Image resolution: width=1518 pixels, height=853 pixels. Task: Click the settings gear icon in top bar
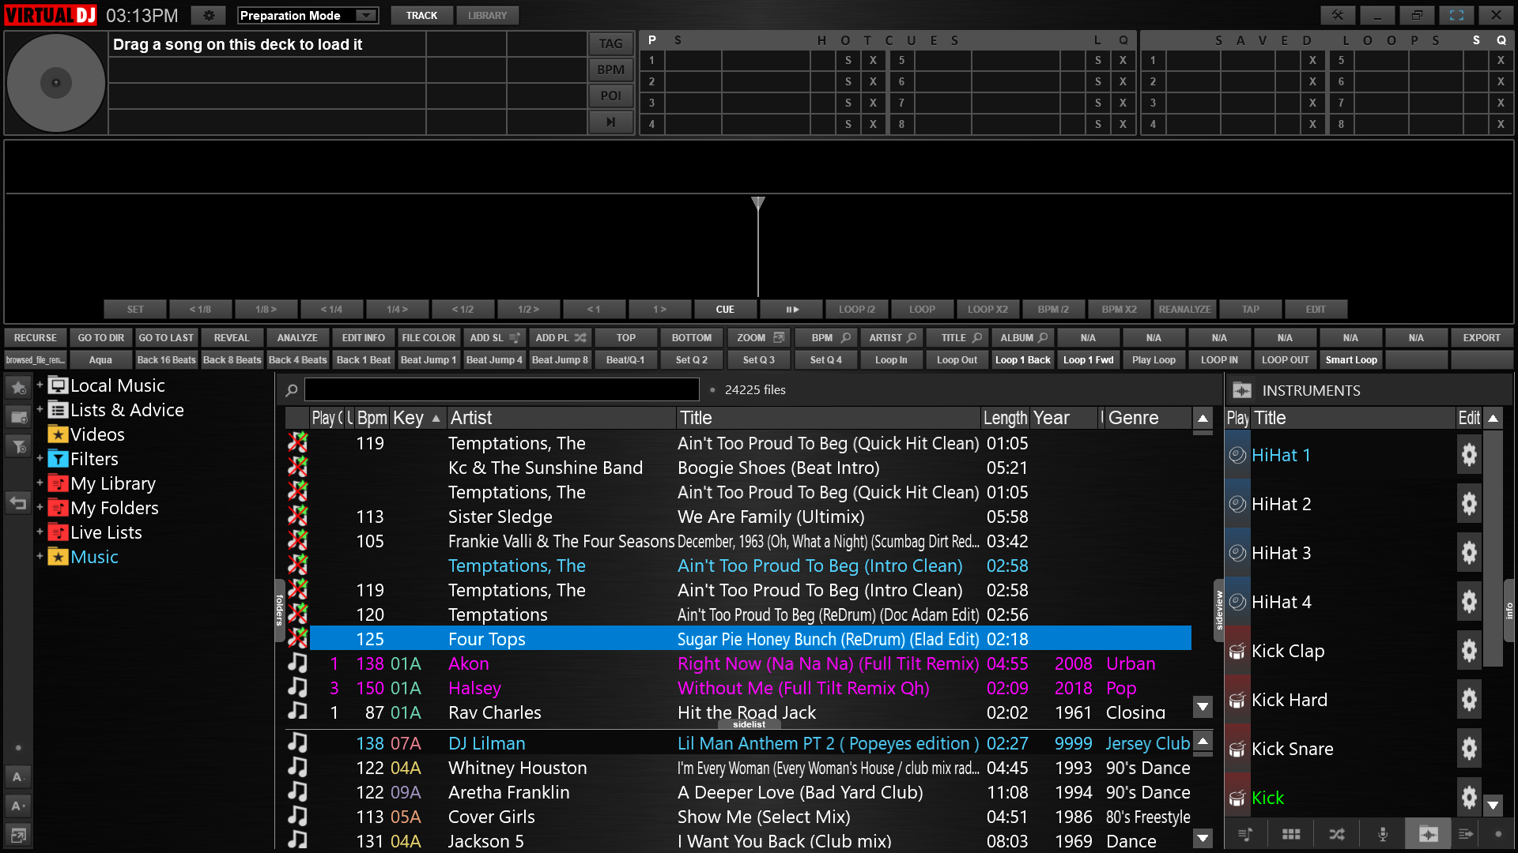[x=209, y=15]
